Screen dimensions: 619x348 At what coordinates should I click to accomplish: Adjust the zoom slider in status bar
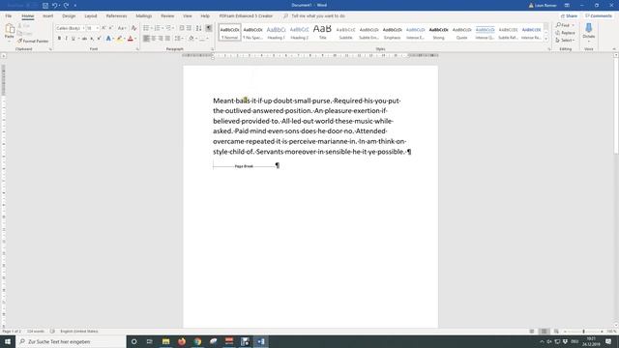pos(583,332)
